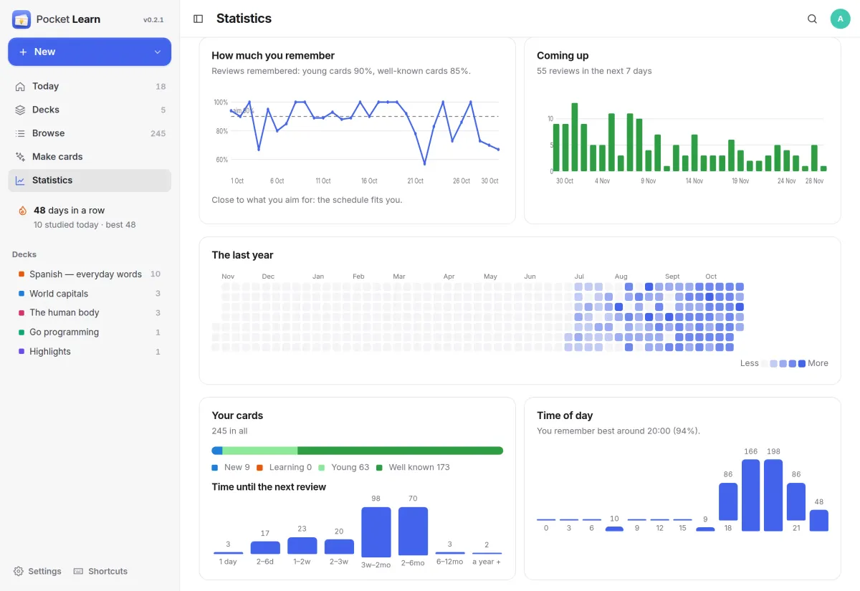The height and width of the screenshot is (591, 860).
Task: Click the Coming up heading
Action: pyautogui.click(x=563, y=55)
